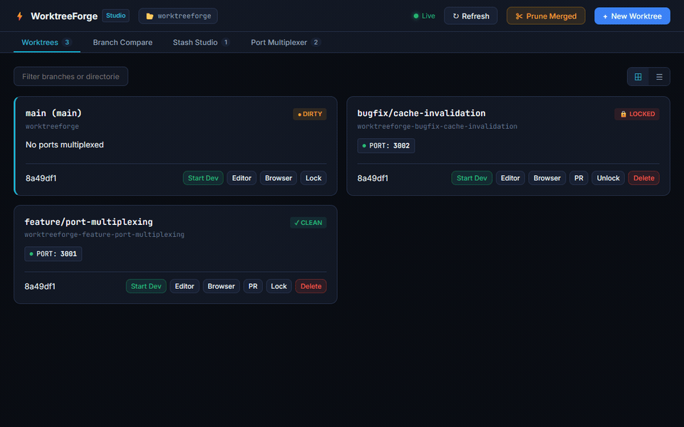Unlock the bugfix/cache-invalidation worktree
684x427 pixels.
tap(608, 178)
